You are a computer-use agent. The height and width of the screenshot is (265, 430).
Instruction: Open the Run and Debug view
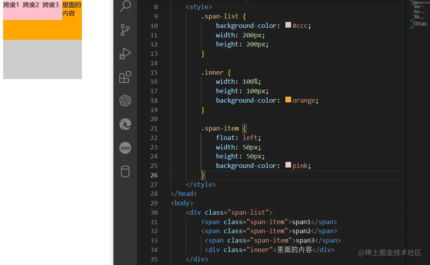coord(125,53)
